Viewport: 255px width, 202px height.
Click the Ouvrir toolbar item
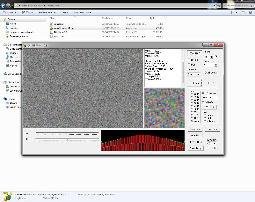pyautogui.click(x=27, y=12)
